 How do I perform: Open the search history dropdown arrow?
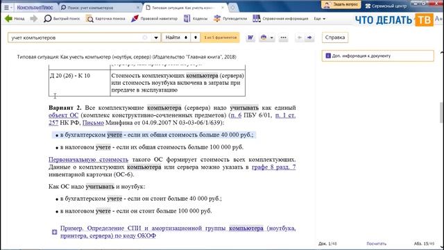pyautogui.click(x=155, y=37)
